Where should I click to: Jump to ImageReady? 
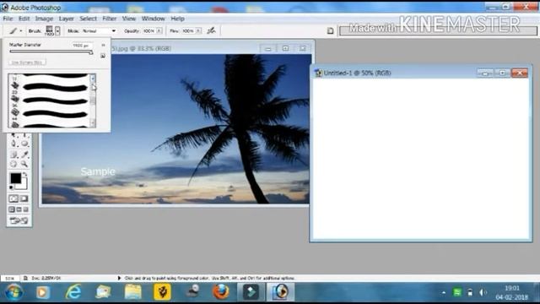[19, 220]
